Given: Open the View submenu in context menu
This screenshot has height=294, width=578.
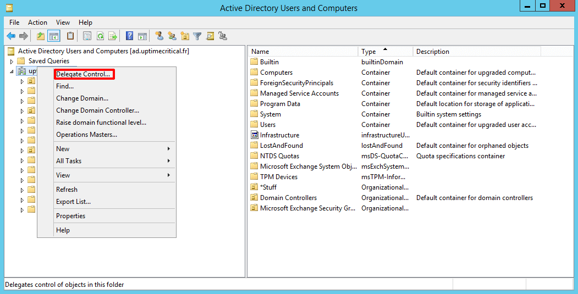Looking at the screenshot, I should [x=113, y=175].
